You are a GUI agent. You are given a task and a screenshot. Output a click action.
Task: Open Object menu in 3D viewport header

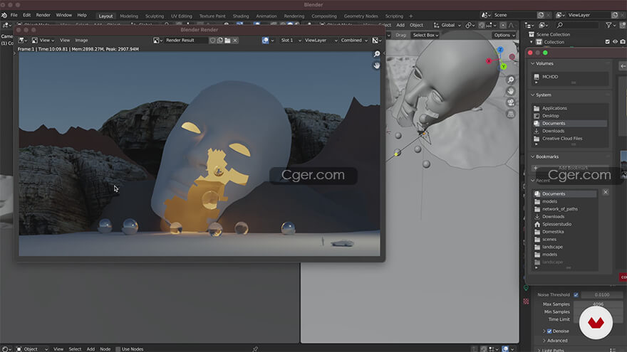click(416, 25)
